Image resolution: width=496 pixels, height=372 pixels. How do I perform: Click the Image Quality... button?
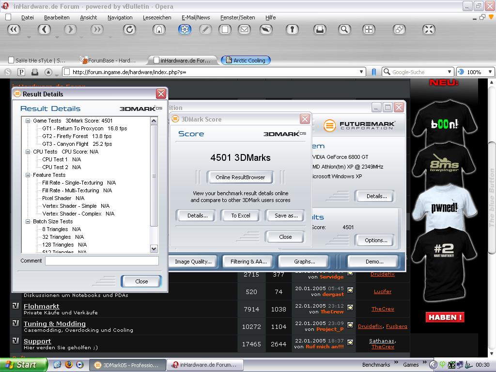point(193,262)
